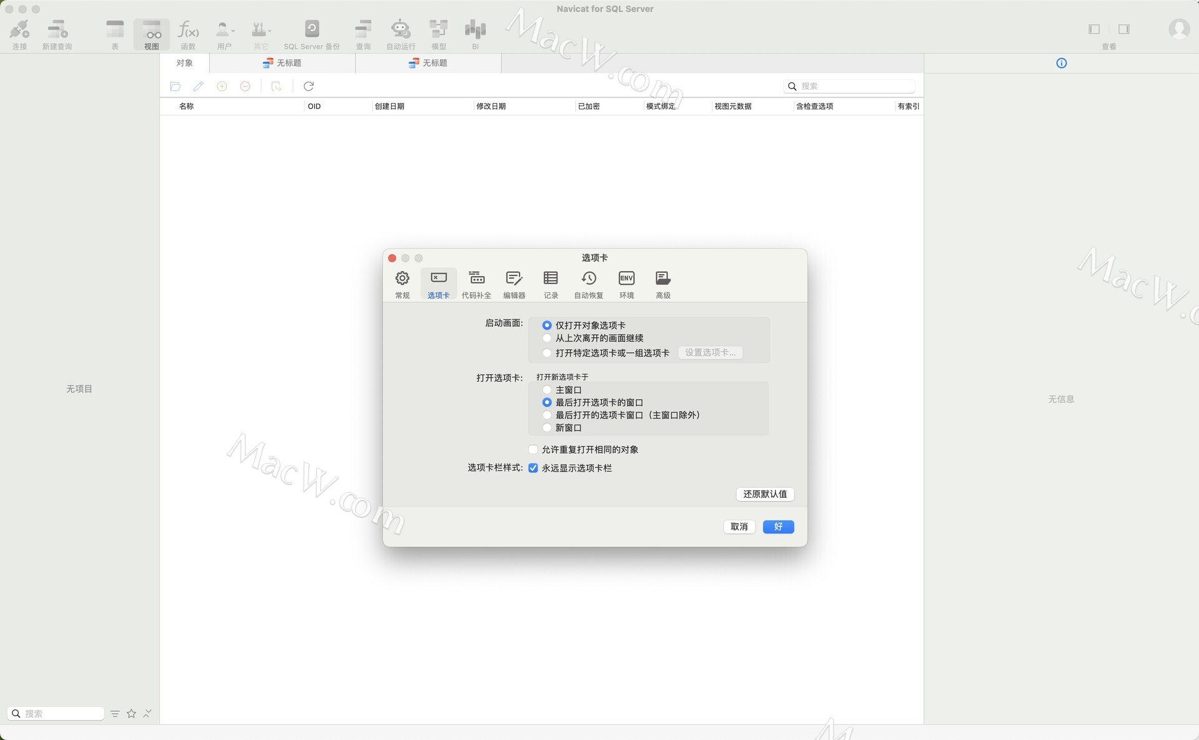Open 编辑器 editor preferences
Viewport: 1199px width, 740px height.
pyautogui.click(x=514, y=285)
